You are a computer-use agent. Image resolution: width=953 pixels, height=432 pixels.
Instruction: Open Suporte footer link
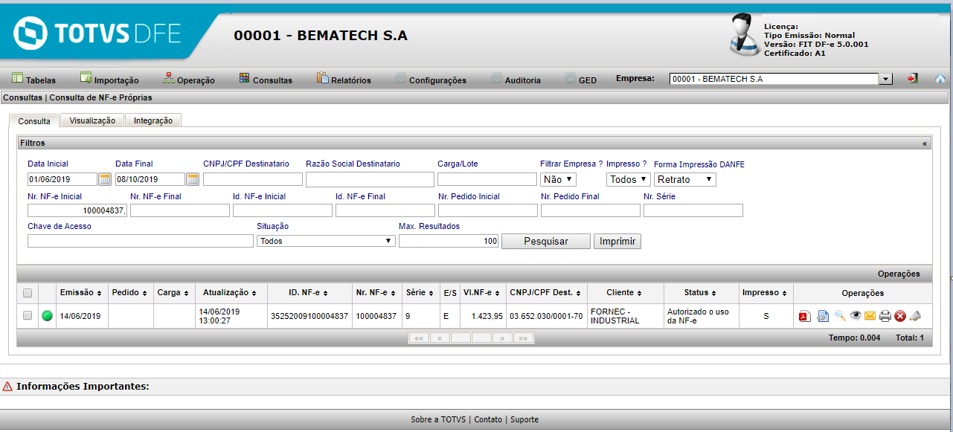[x=524, y=419]
